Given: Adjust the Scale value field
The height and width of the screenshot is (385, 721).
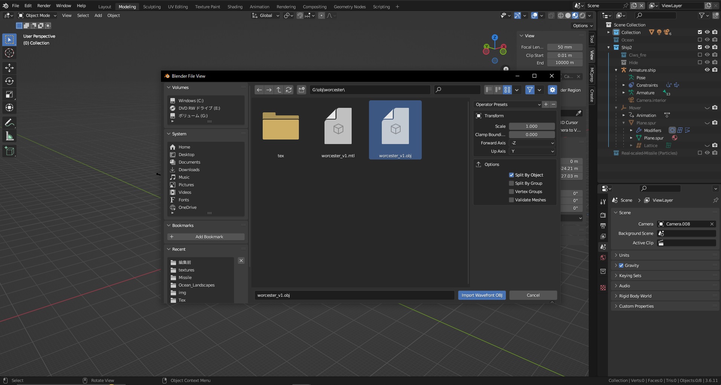Looking at the screenshot, I should click(532, 126).
